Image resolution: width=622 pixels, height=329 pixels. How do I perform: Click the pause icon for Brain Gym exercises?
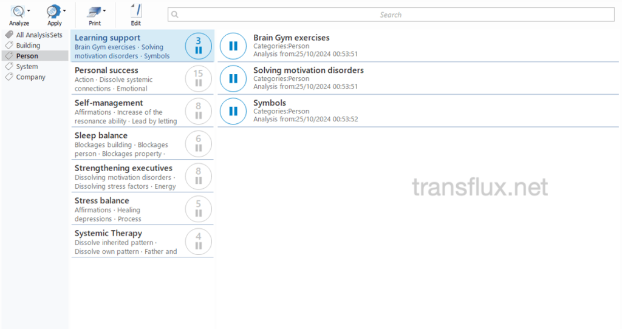click(233, 46)
